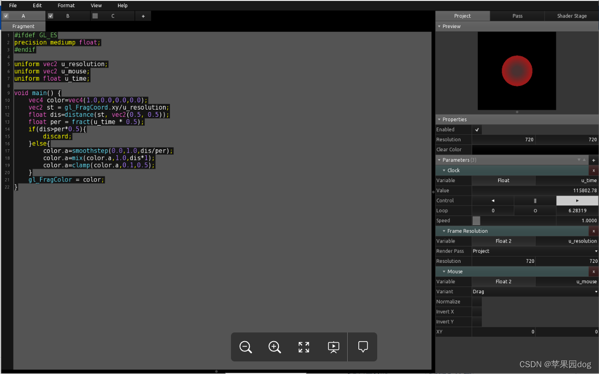This screenshot has width=599, height=374.
Task: Open the presentation preview icon
Action: 333,347
